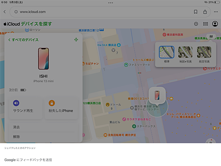Click the 123横浜西口店 map label
221x166 pixels.
92,103
